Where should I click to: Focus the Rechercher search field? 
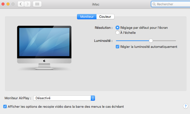coord(171,4)
